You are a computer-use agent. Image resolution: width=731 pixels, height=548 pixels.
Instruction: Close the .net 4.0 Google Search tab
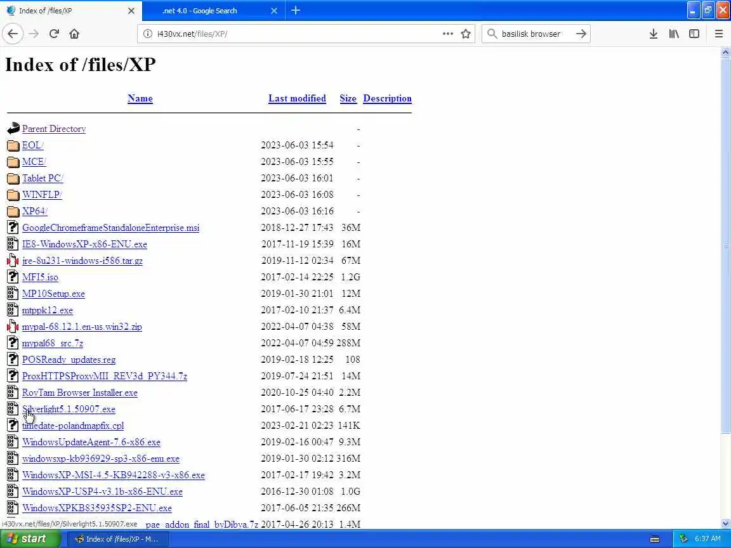point(274,11)
